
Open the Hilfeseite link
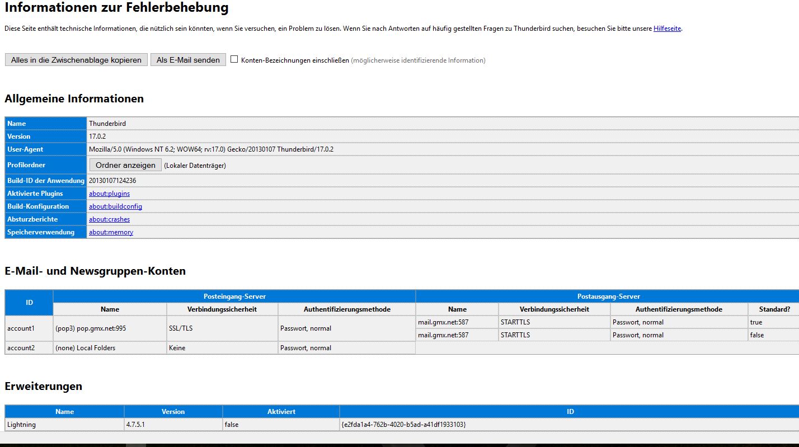667,29
